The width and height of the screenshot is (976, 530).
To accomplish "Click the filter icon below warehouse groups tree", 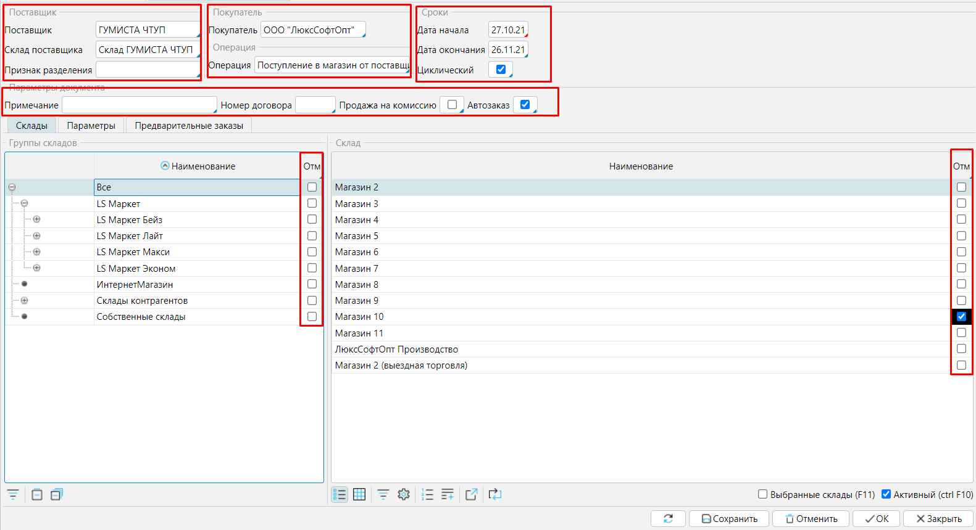I will (x=13, y=494).
